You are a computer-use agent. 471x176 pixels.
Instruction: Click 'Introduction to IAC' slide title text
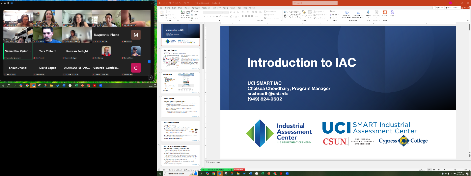(x=302, y=62)
